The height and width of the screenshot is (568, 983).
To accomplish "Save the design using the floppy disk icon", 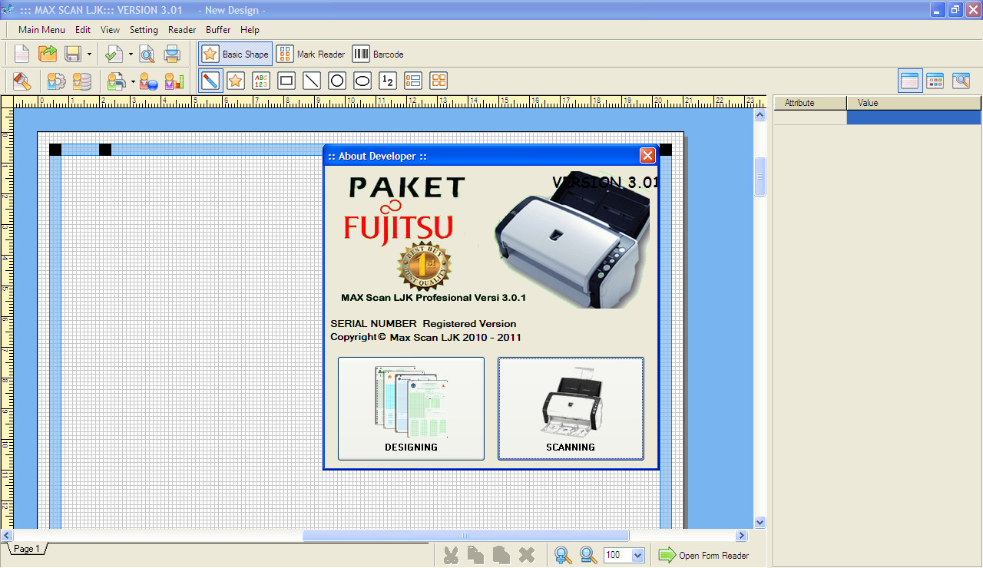I will (x=72, y=54).
